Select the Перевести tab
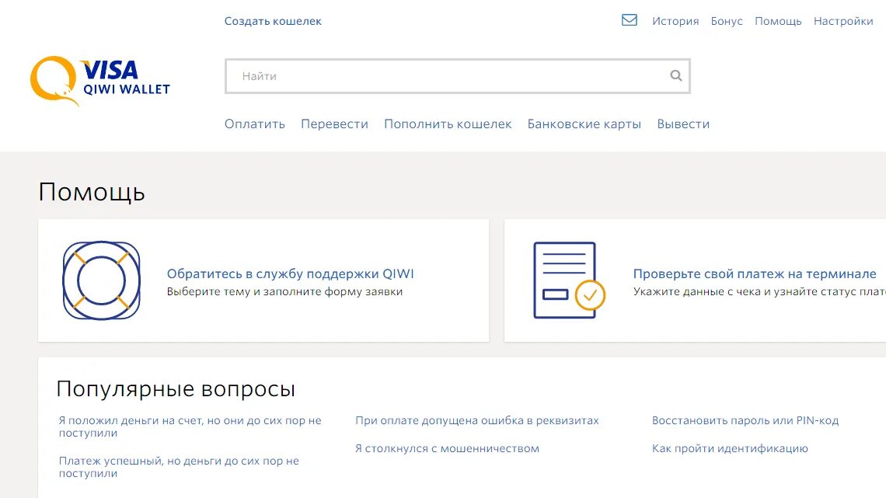This screenshot has height=498, width=886. [334, 124]
